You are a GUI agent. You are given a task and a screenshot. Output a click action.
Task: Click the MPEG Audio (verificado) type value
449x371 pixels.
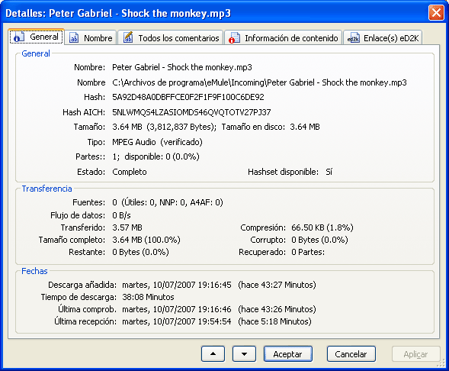tap(157, 142)
